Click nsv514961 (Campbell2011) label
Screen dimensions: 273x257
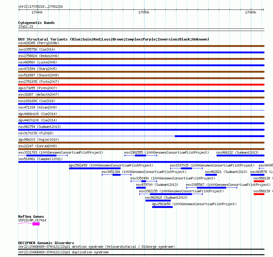coord(40,159)
